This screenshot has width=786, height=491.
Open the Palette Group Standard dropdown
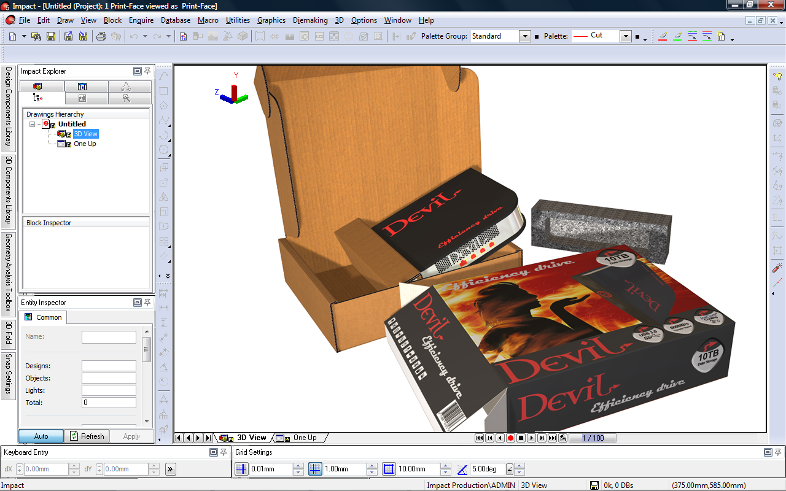click(525, 36)
